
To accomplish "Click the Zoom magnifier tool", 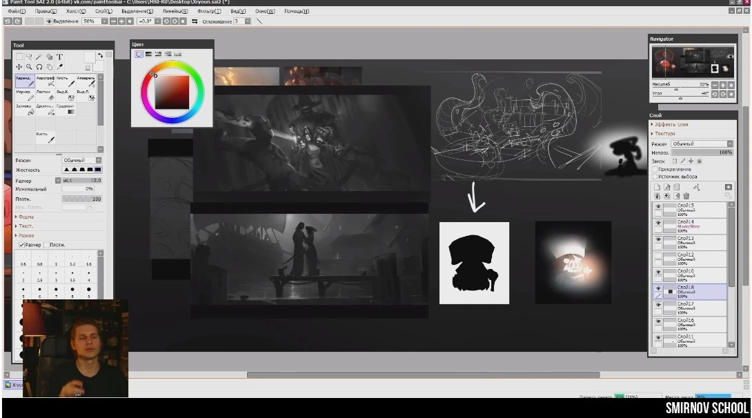I will coord(29,67).
